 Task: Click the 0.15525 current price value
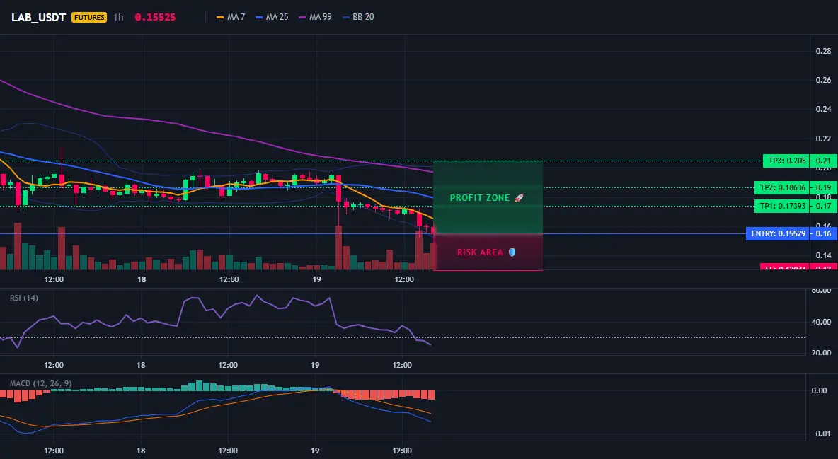(155, 17)
